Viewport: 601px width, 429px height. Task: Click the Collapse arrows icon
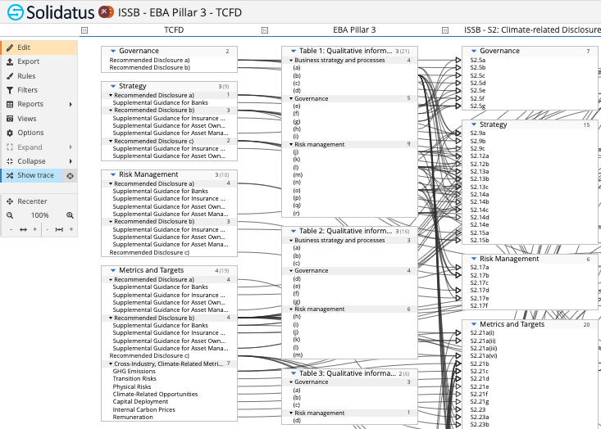tap(10, 161)
